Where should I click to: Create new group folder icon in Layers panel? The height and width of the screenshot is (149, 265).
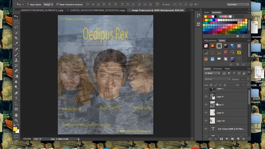tap(233, 139)
